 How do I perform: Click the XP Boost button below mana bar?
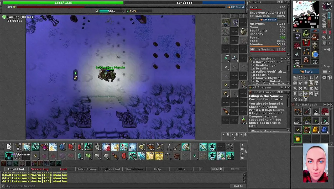[236, 7]
